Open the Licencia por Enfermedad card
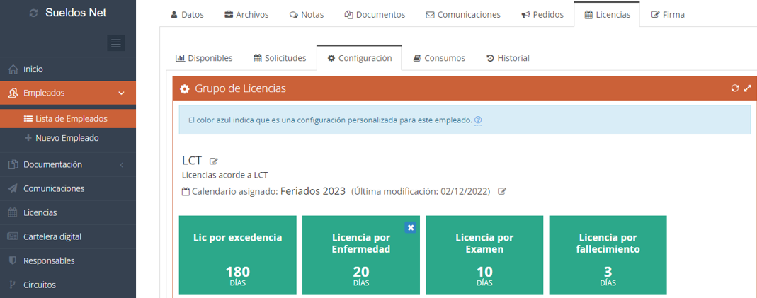 tap(361, 255)
